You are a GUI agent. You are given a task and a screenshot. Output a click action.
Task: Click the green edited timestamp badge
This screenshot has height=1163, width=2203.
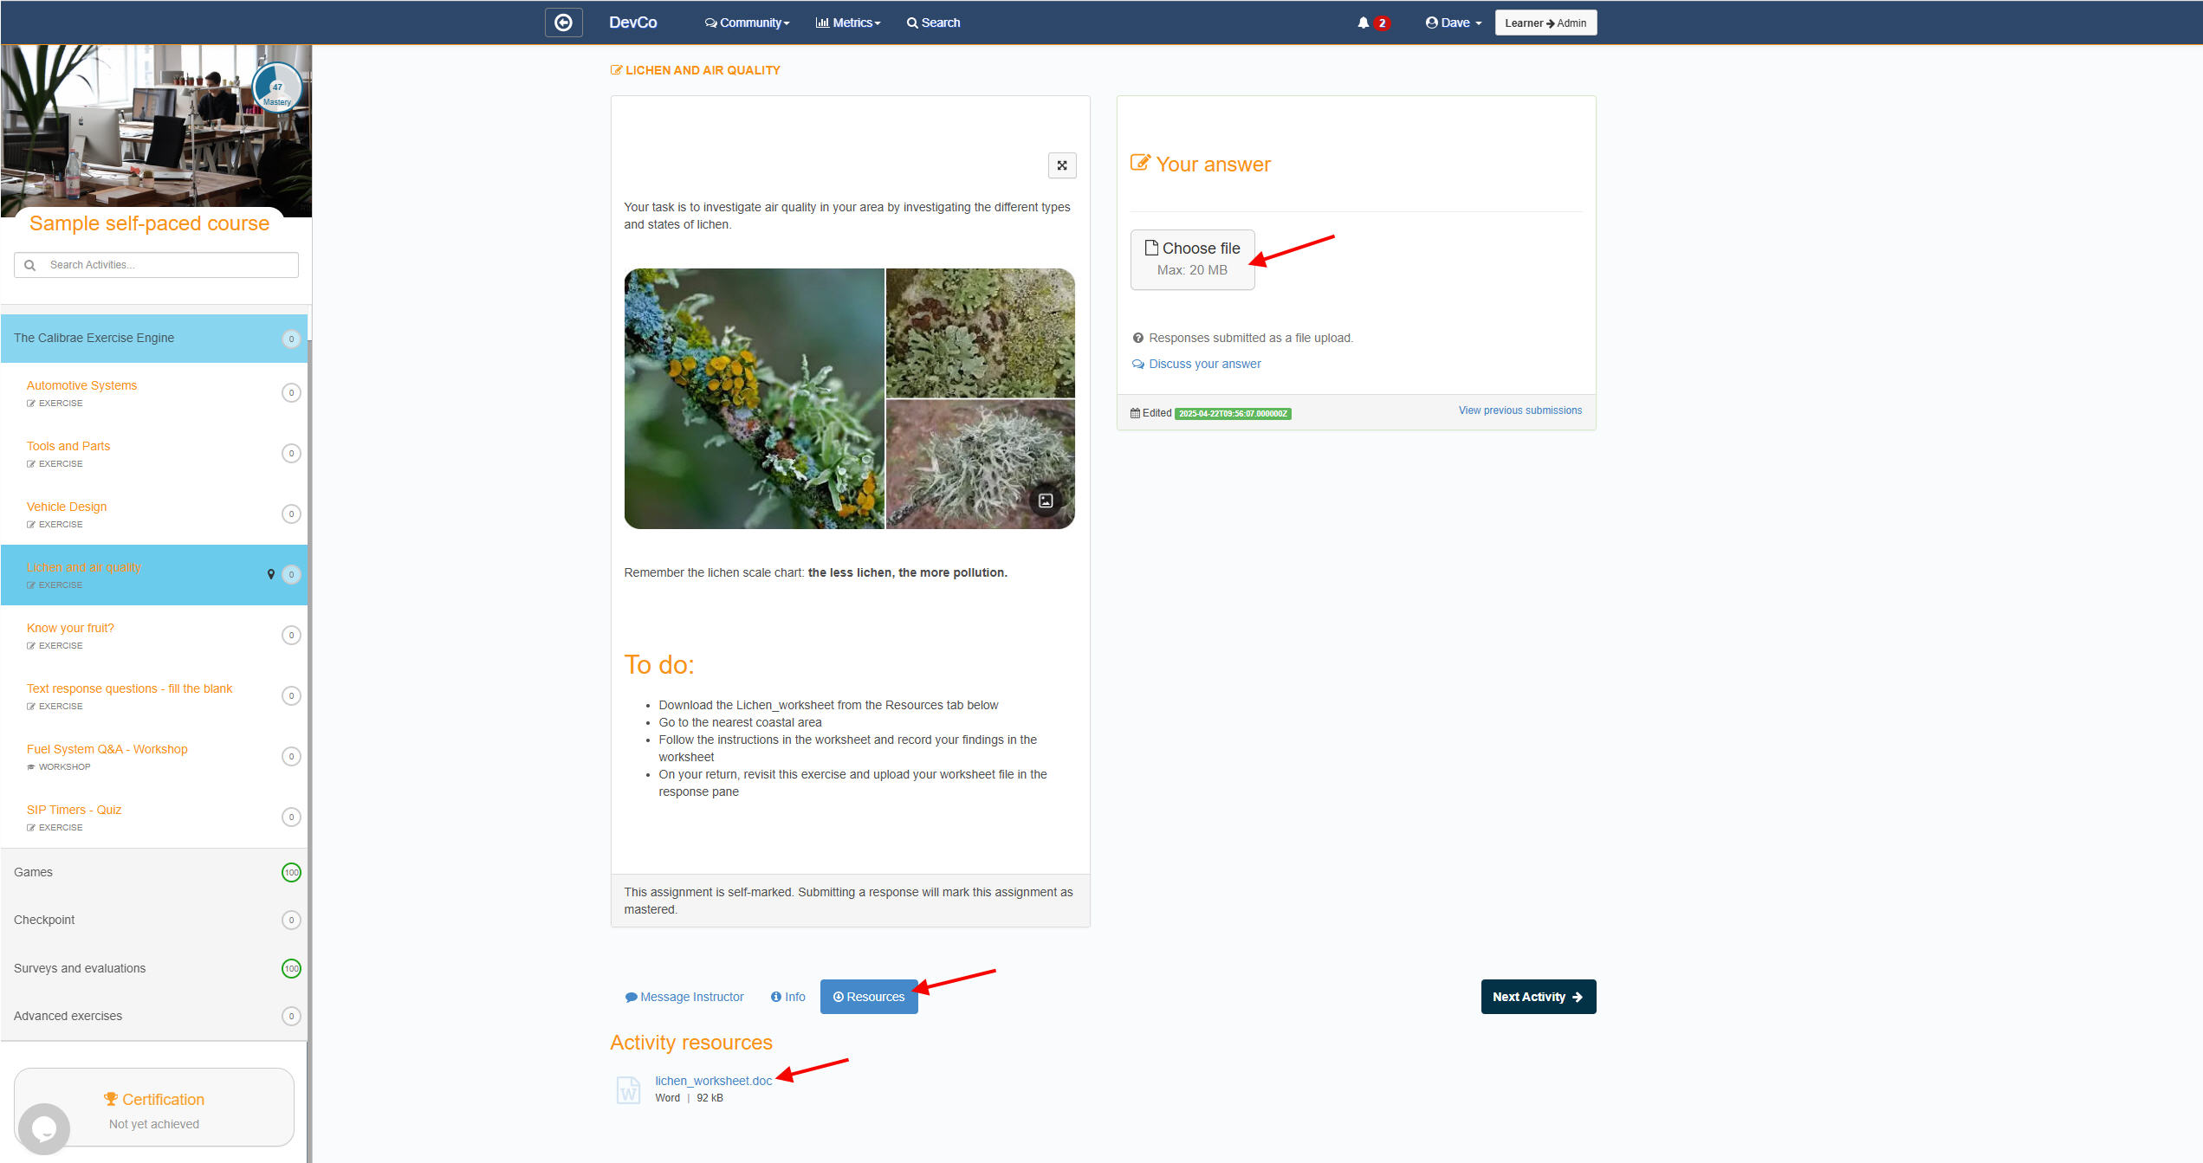point(1233,414)
